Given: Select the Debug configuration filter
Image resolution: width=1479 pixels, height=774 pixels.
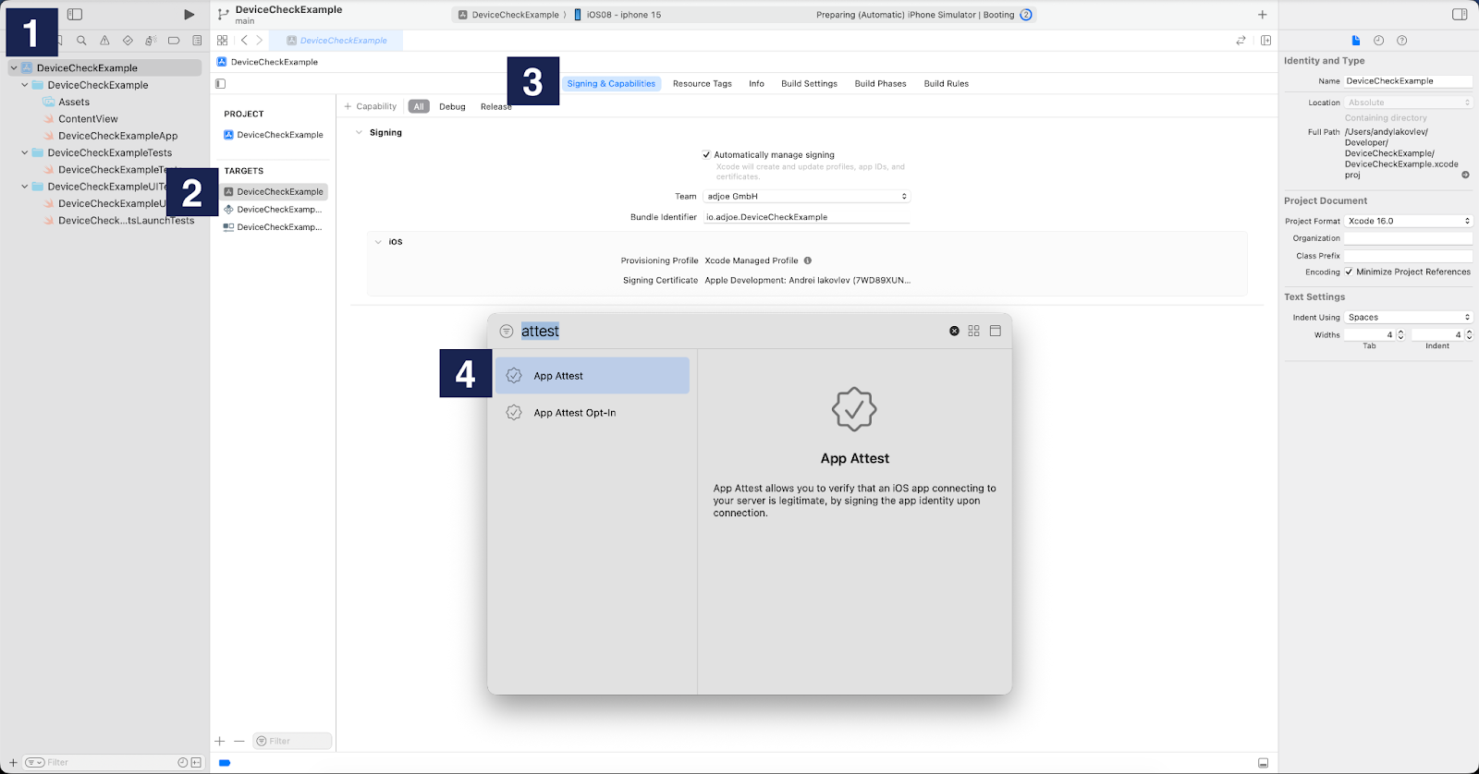Looking at the screenshot, I should pos(452,107).
